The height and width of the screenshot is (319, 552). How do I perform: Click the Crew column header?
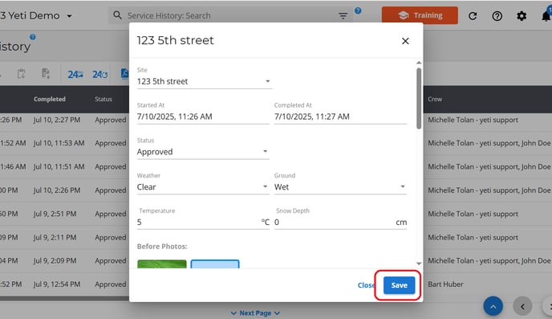point(435,99)
